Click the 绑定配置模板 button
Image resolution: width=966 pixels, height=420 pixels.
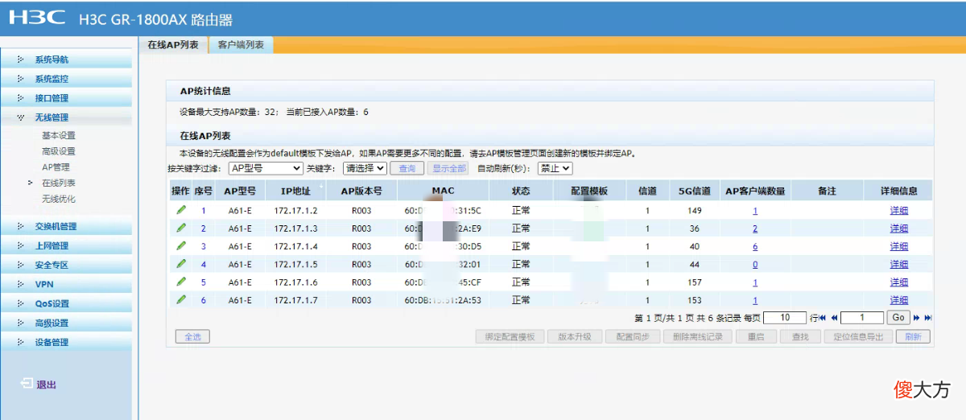click(510, 337)
